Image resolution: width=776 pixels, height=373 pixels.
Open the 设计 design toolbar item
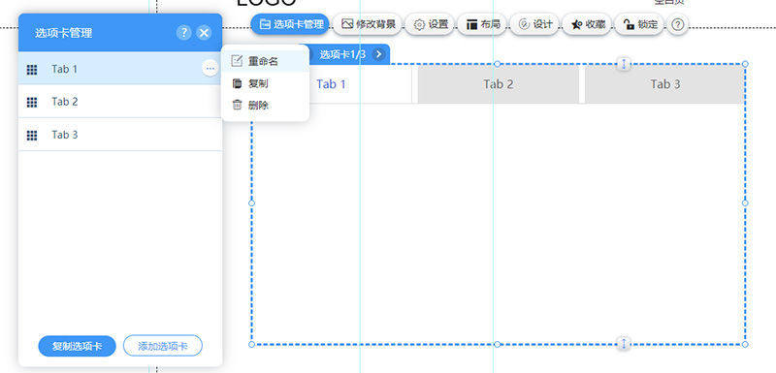(x=535, y=24)
